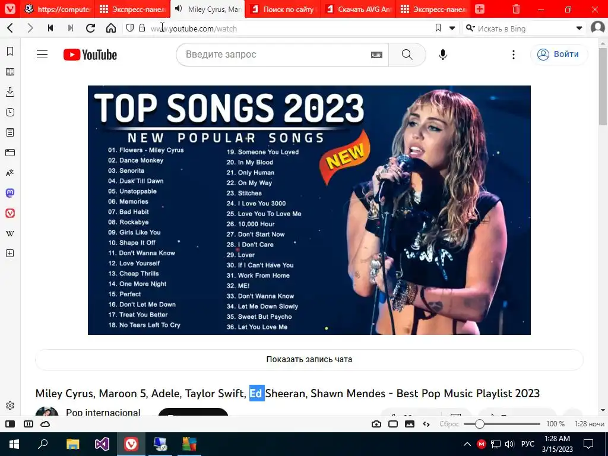The width and height of the screenshot is (608, 456).
Task: Open closed tabs trash can
Action: pyautogui.click(x=516, y=9)
